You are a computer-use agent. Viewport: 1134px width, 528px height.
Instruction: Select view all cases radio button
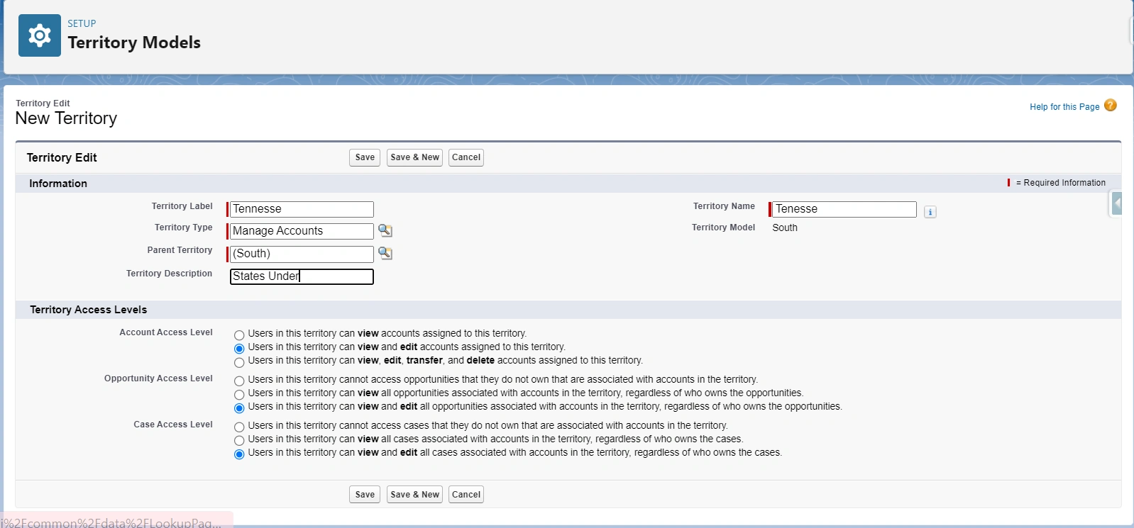239,441
